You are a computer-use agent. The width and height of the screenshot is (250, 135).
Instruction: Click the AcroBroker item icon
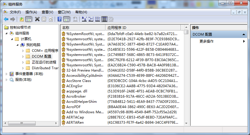tap(63, 96)
